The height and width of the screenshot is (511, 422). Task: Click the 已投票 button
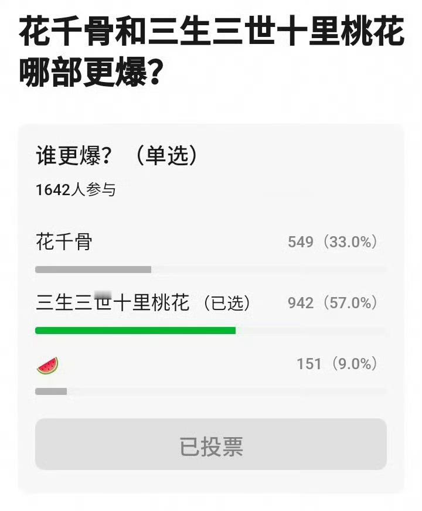click(211, 444)
